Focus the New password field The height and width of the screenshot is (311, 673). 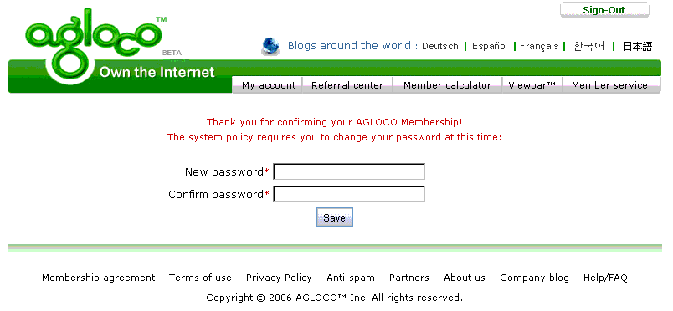tap(349, 171)
